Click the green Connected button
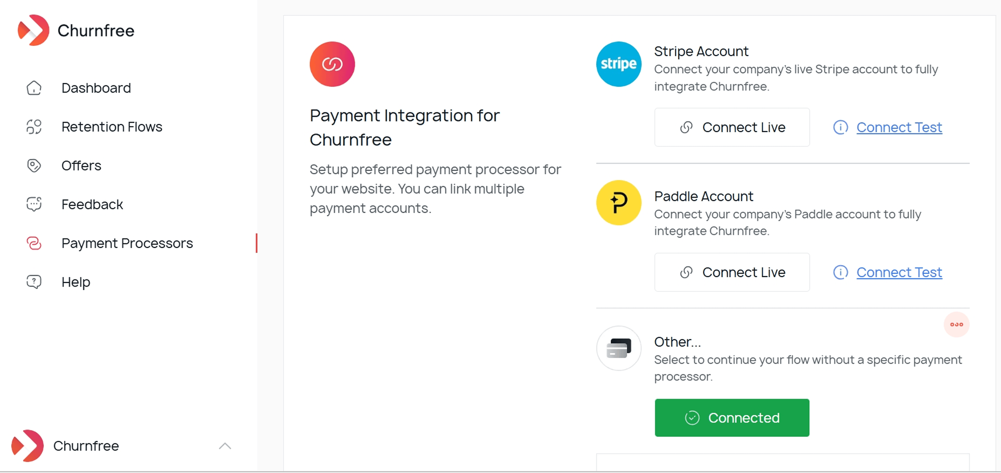1001x473 pixels. click(732, 417)
